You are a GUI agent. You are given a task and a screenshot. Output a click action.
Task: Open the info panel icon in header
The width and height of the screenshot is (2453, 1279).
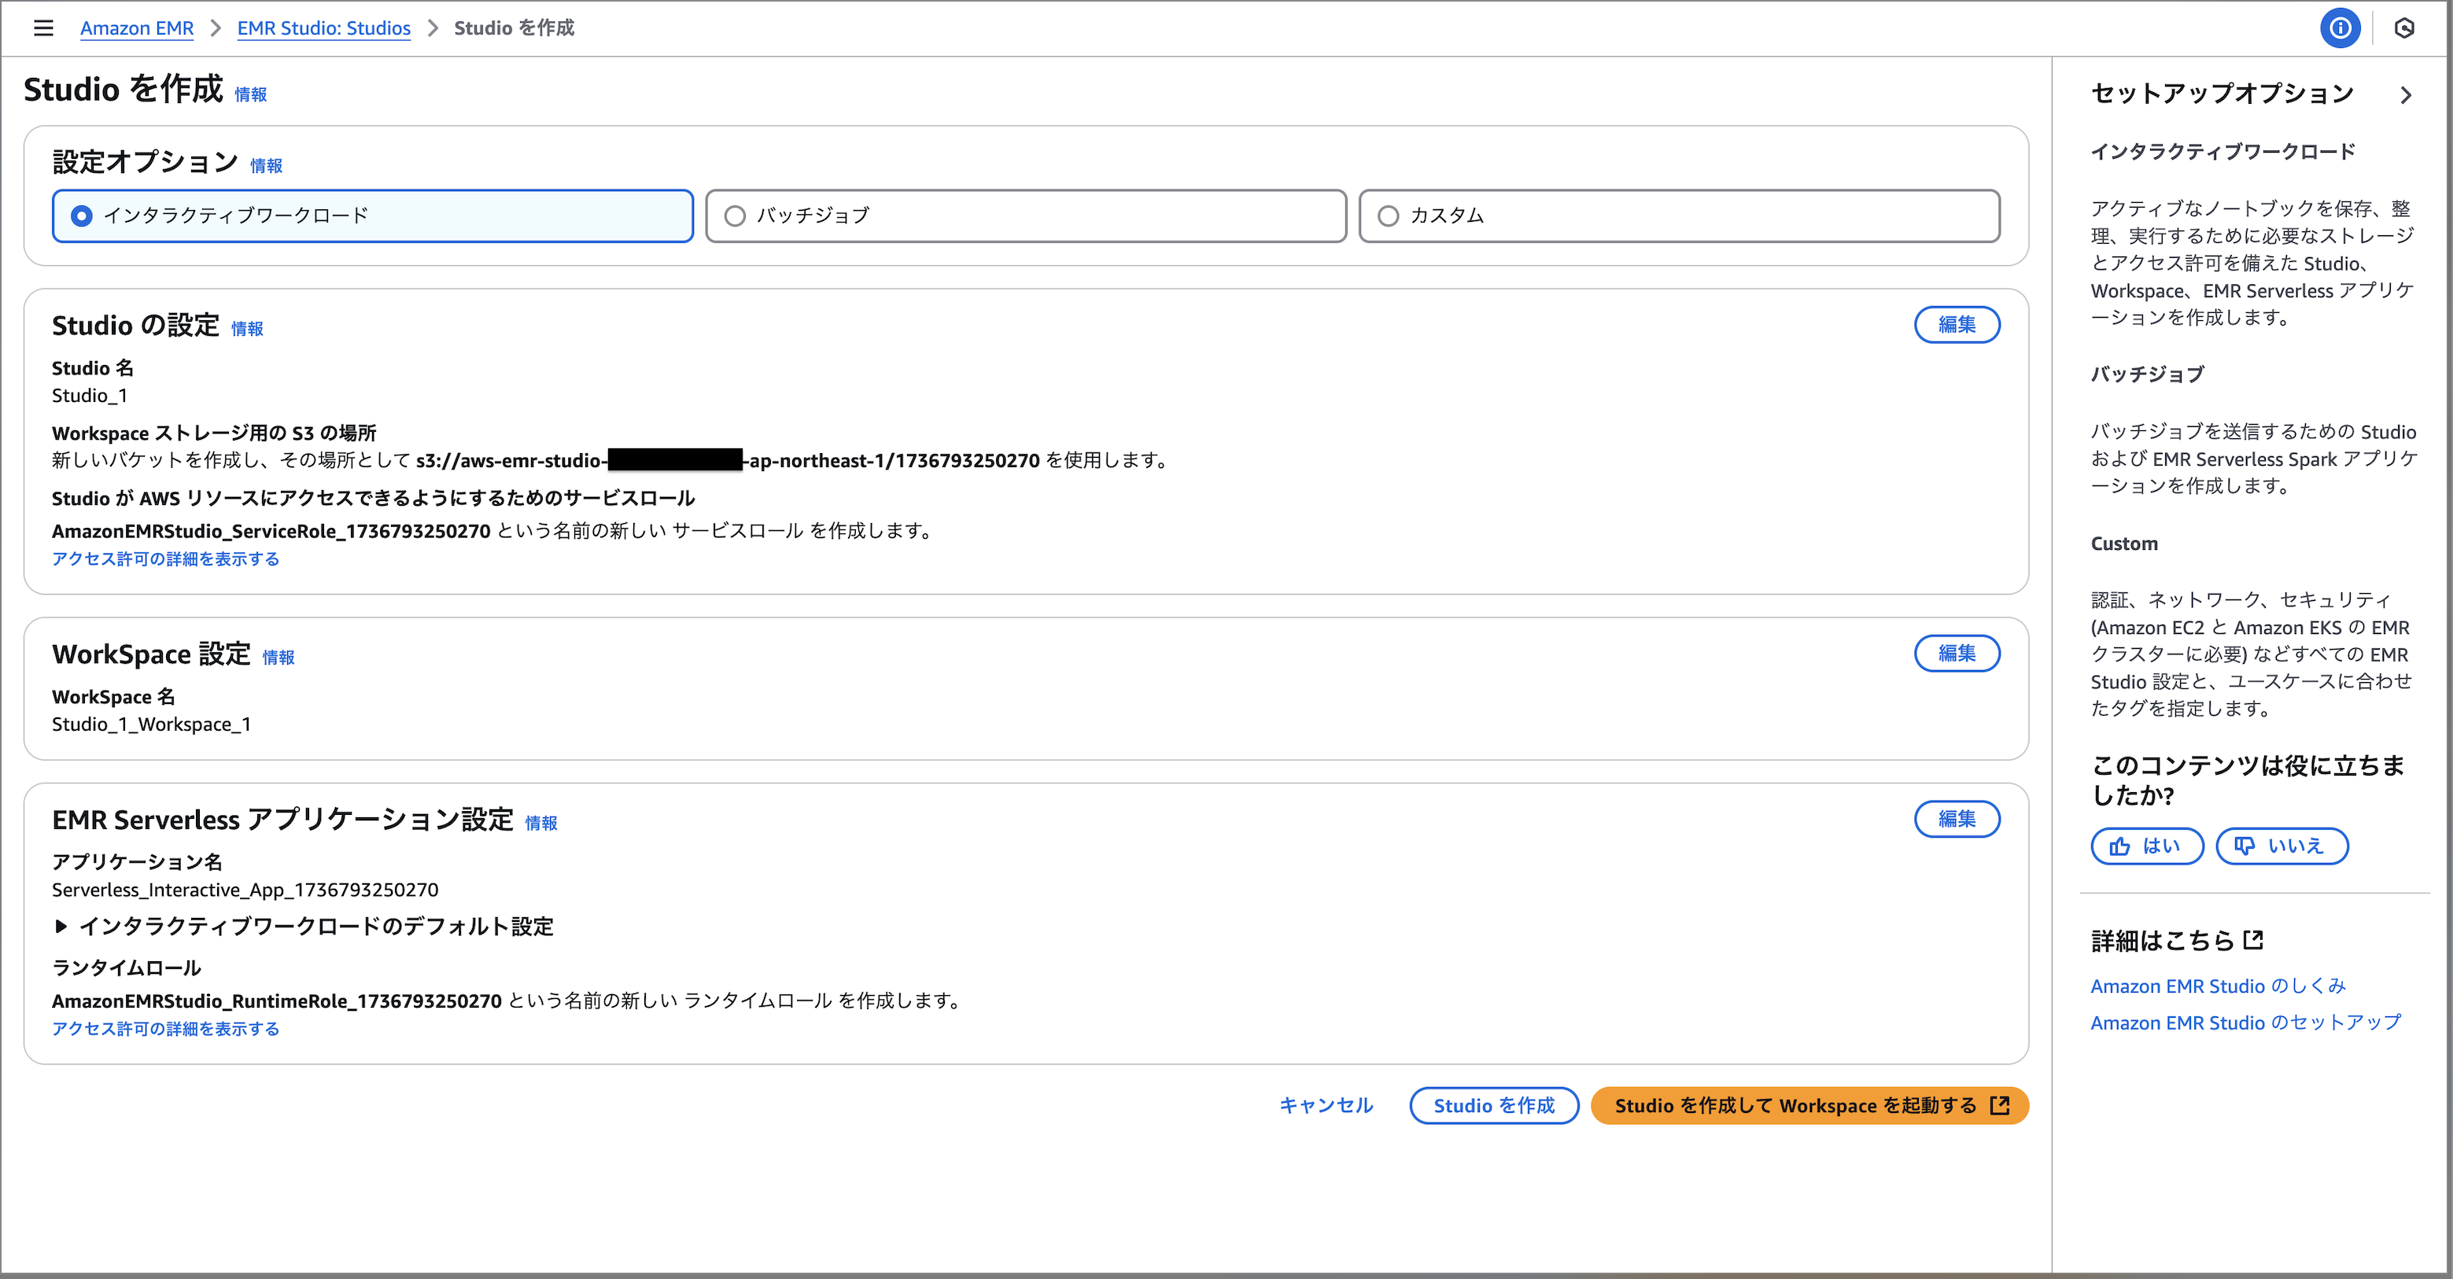click(2340, 28)
